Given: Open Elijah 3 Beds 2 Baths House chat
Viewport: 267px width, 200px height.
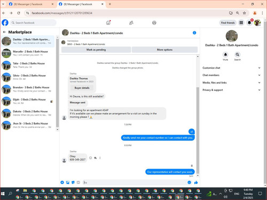Looking at the screenshot, I should [x=28, y=101].
